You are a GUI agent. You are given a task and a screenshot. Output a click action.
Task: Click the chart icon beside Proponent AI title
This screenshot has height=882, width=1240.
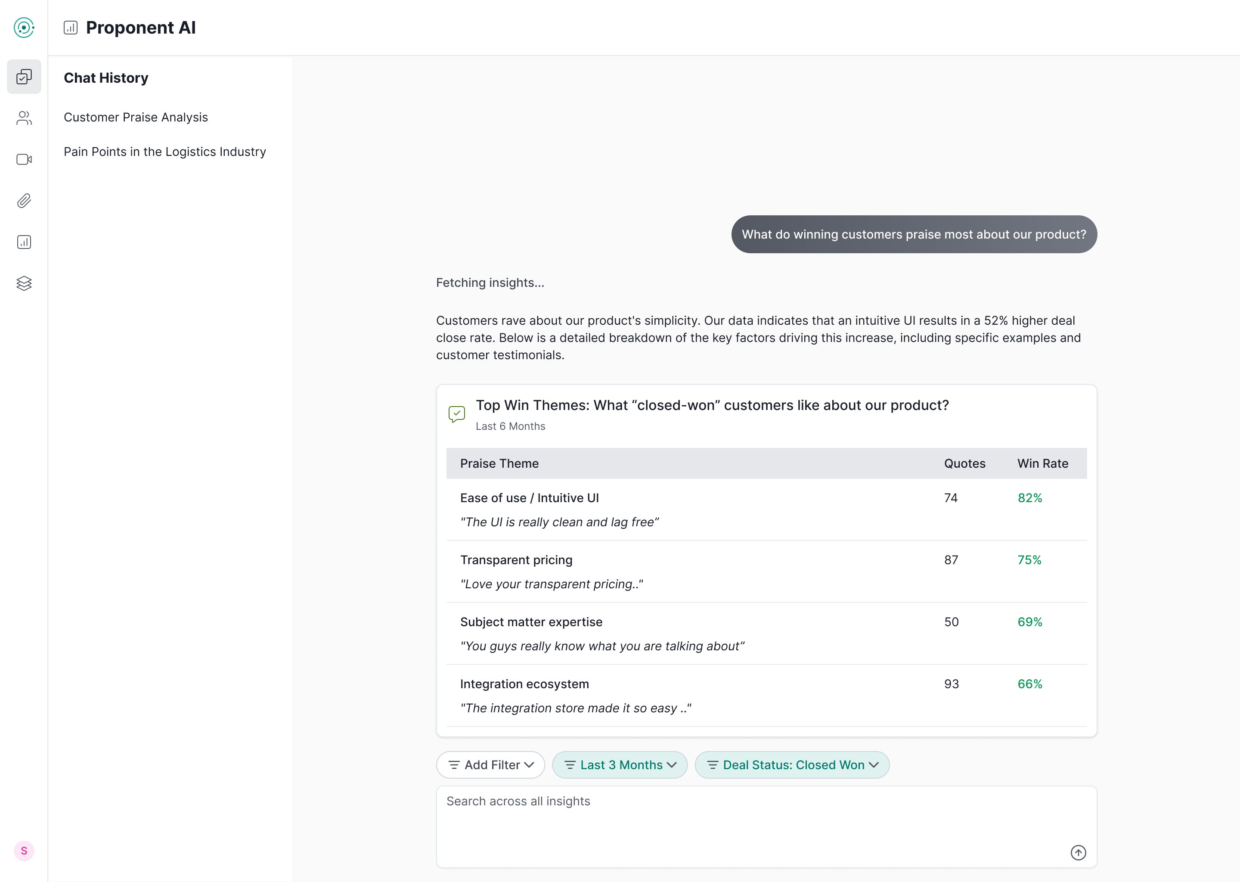pyautogui.click(x=71, y=28)
